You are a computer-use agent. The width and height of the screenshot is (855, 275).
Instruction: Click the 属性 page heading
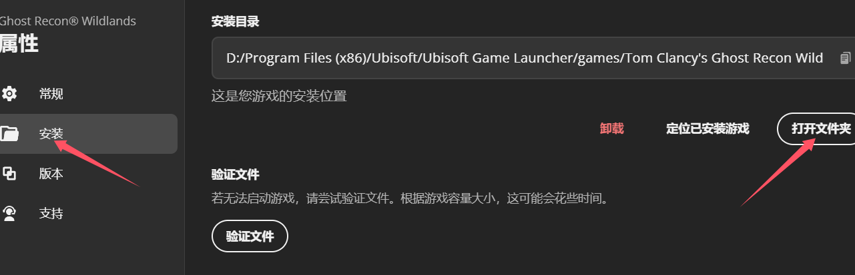tap(18, 44)
